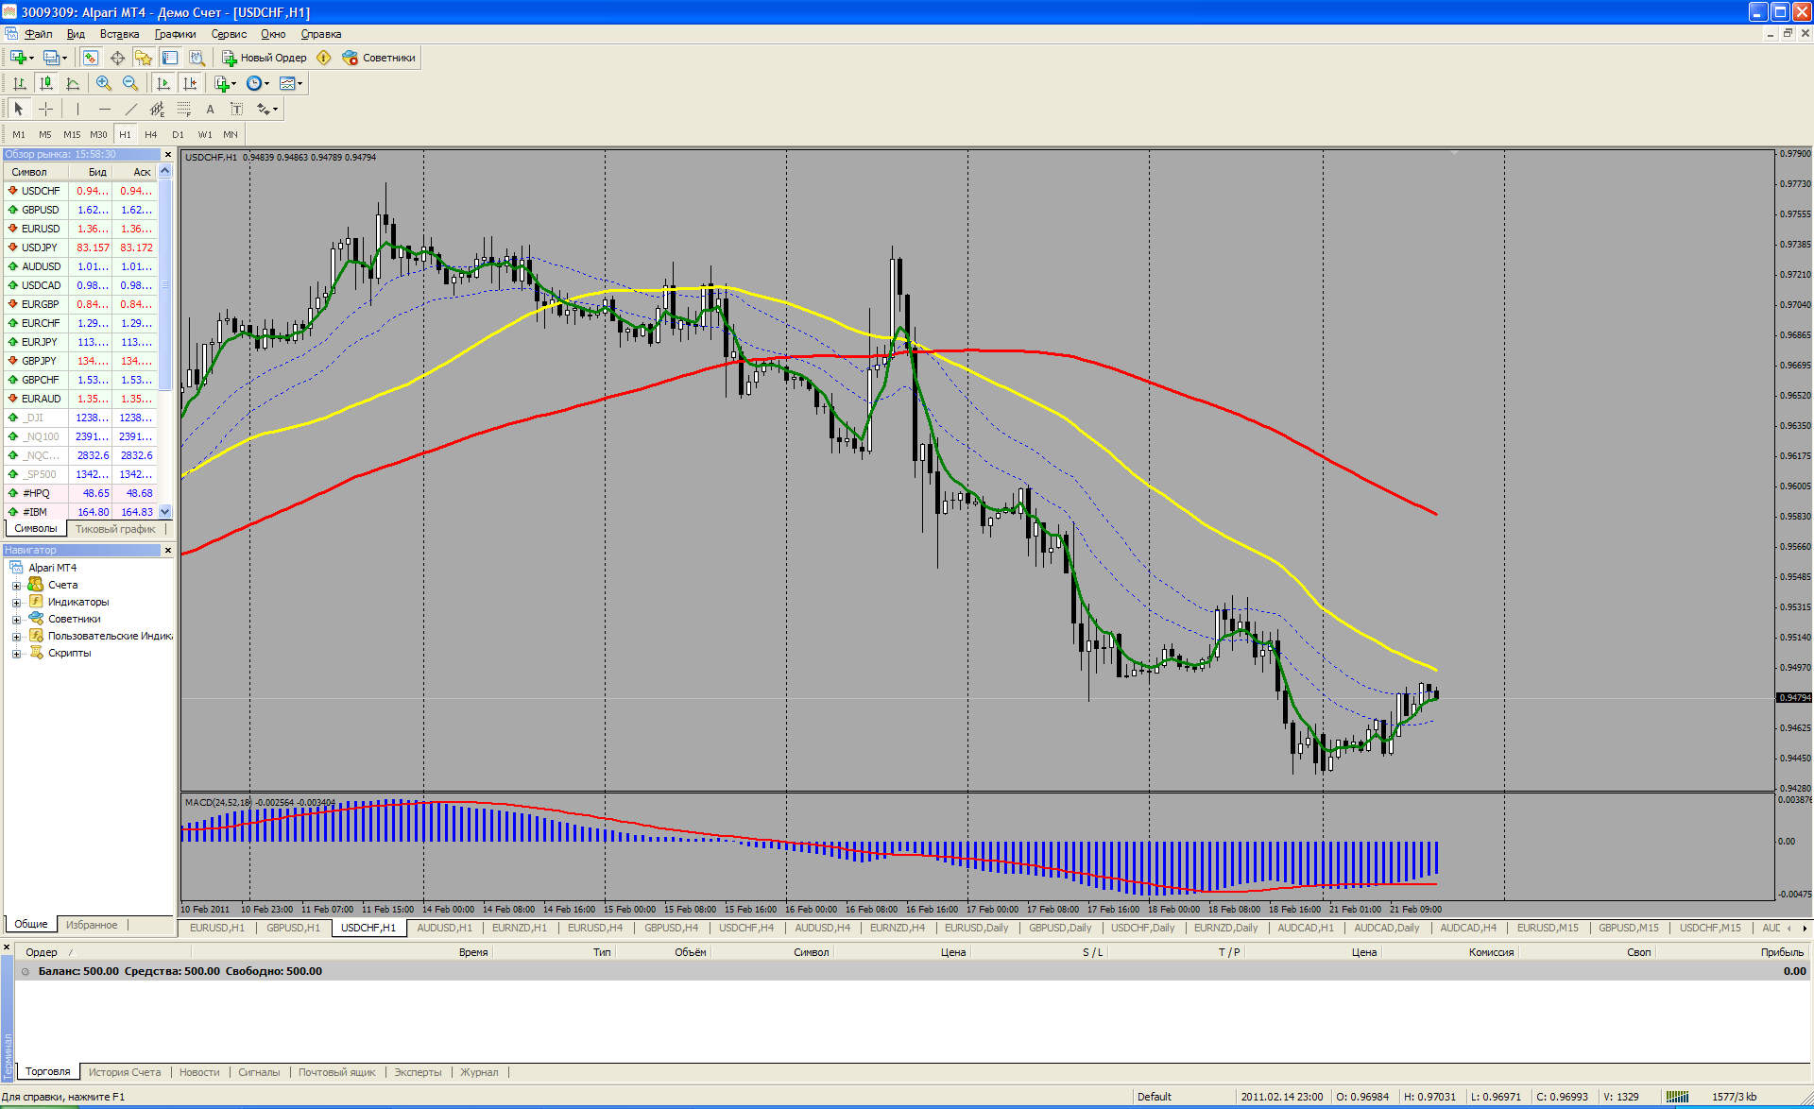Image resolution: width=1814 pixels, height=1109 pixels.
Task: Expand the Индикаторы tree node
Action: pos(16,603)
